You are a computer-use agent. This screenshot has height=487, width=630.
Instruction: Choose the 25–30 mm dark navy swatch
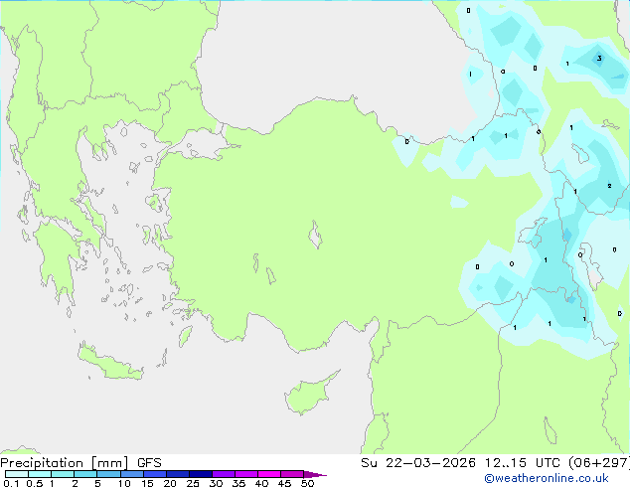point(201,474)
